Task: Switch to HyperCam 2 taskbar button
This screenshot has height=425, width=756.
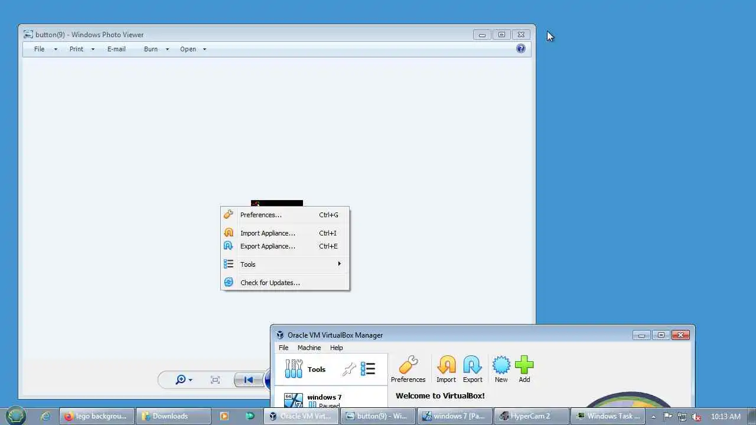Action: 531,416
